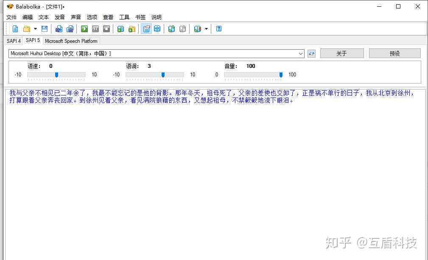Screen dimensions: 428x260
Task: Click the Save audio file icon
Action: pyautogui.click(x=59, y=29)
